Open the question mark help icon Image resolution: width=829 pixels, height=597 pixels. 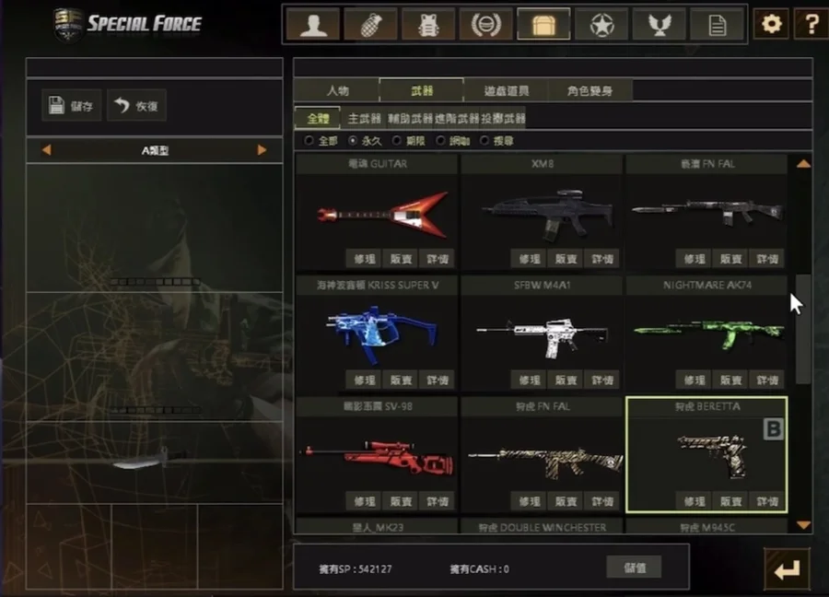(x=811, y=23)
